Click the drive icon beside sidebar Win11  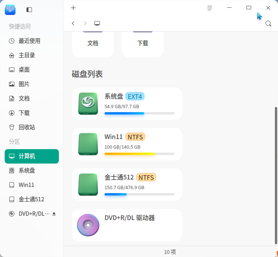[12, 185]
